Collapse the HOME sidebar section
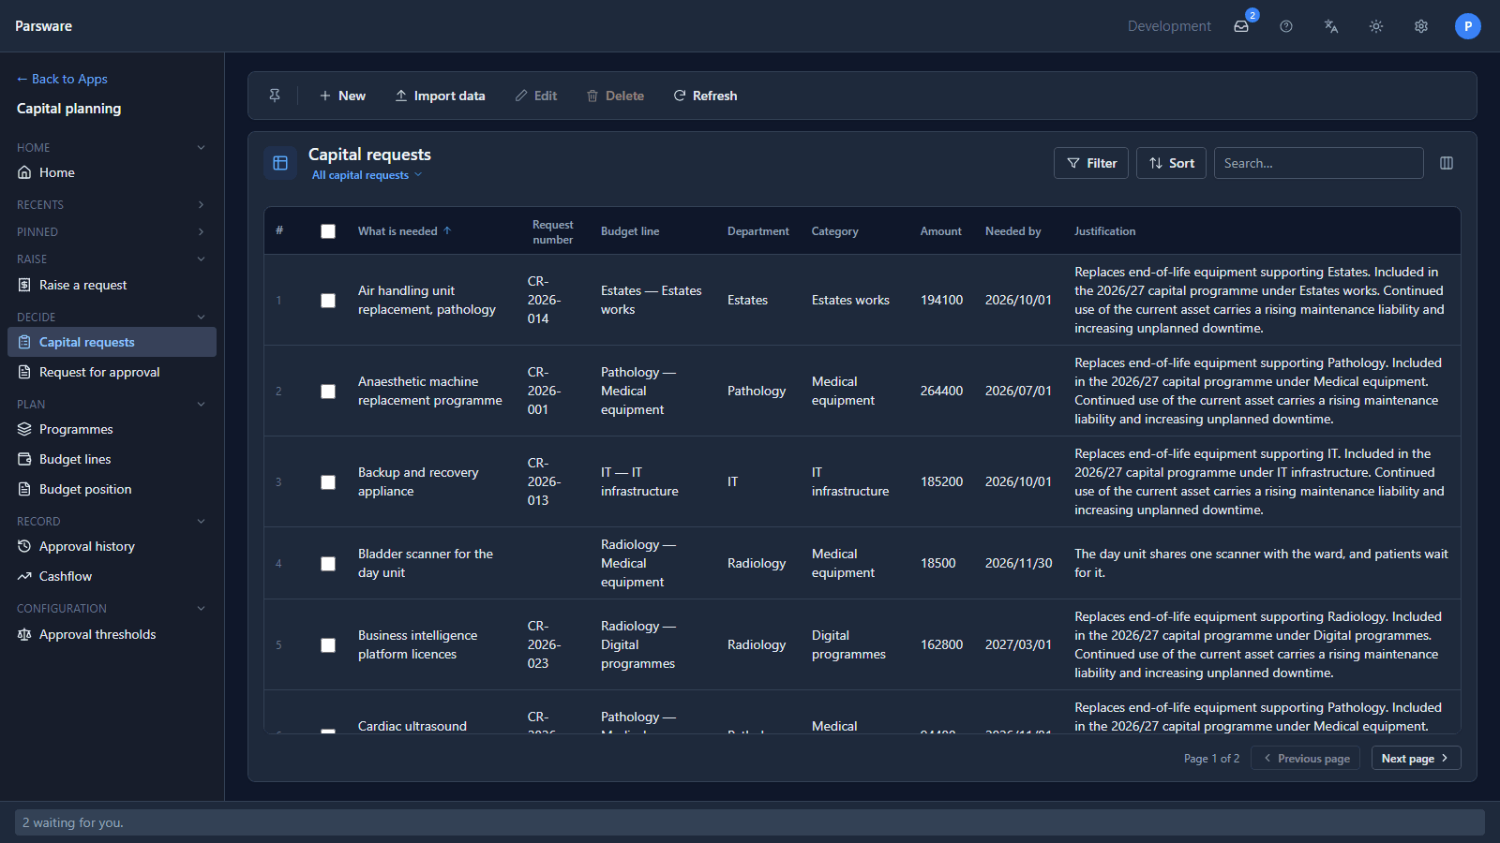The image size is (1500, 843). coord(201,147)
